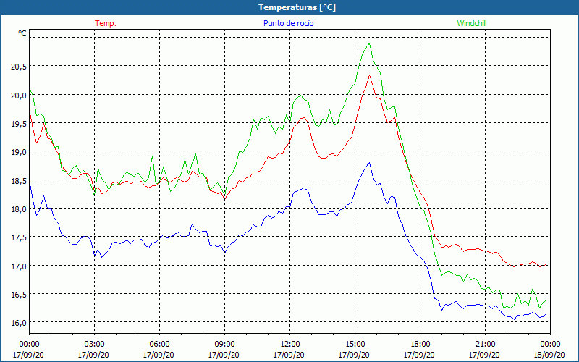
Task: Click the '20,5' y-axis value
Action: tap(19, 67)
